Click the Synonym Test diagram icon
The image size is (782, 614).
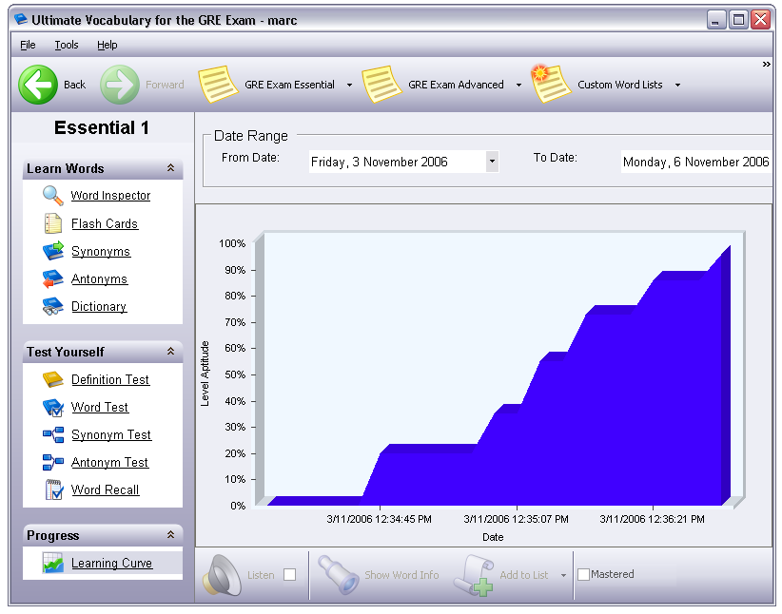pos(53,434)
